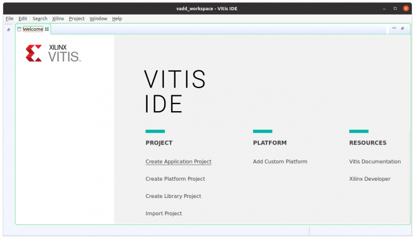
Task: Open the Edit menu
Action: tap(23, 18)
